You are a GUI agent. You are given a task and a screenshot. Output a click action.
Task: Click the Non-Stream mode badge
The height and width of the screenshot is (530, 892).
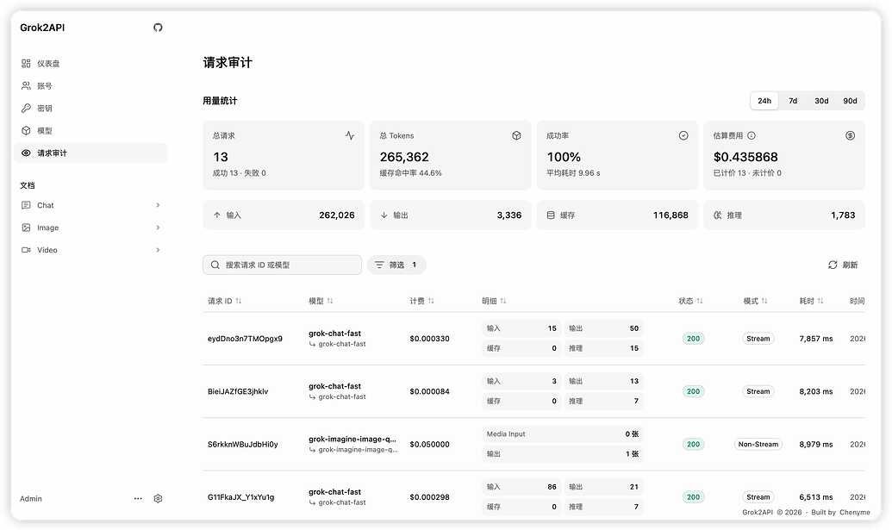pyautogui.click(x=758, y=444)
